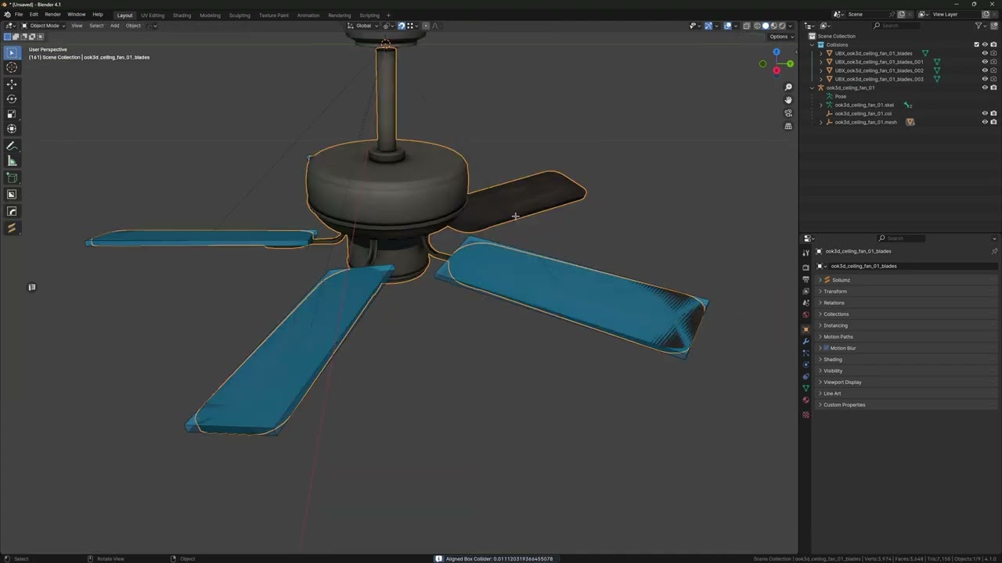
Task: Select UBX_ook3d_ceiling_fan_01_blades_003 in outliner
Action: tap(879, 79)
